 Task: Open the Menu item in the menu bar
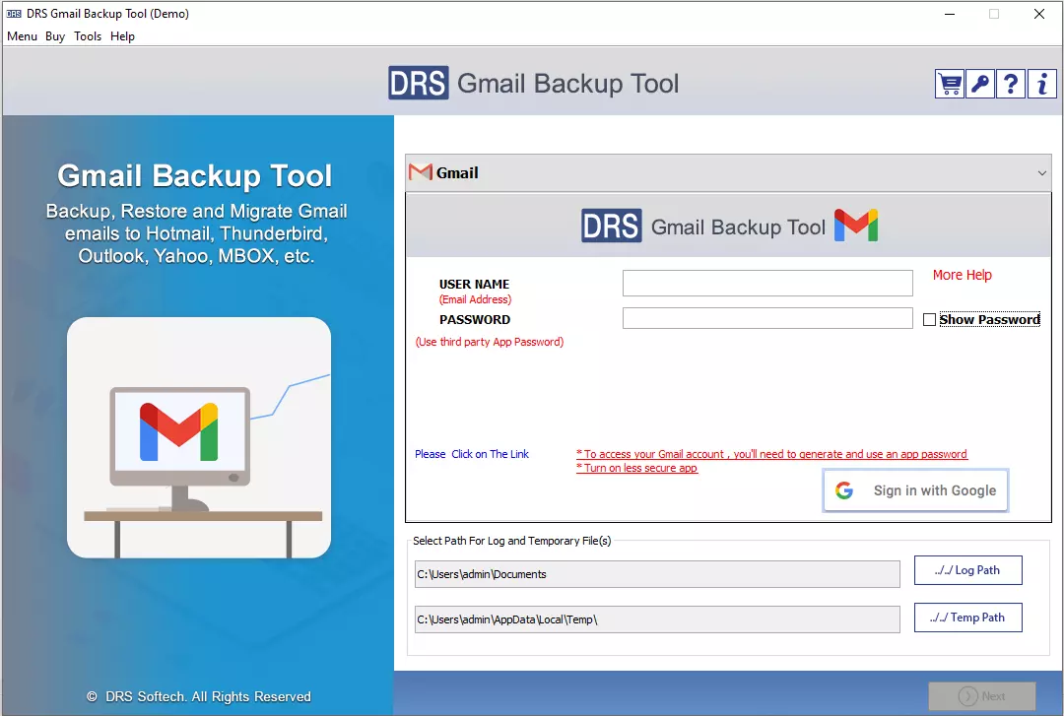(x=22, y=35)
